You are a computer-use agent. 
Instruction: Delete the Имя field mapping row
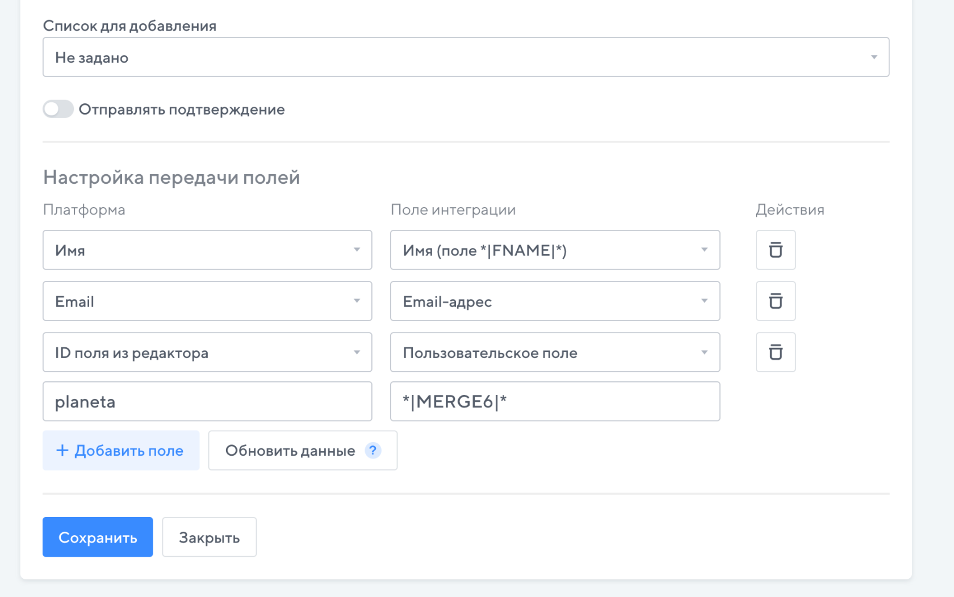click(775, 250)
